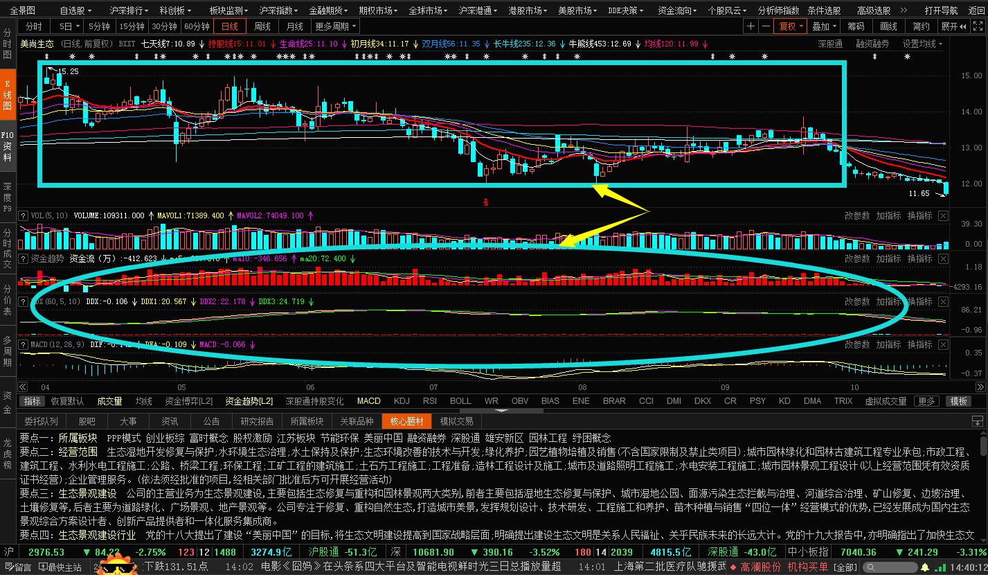Toggle the 资金趋势[L2] indicator

click(249, 401)
